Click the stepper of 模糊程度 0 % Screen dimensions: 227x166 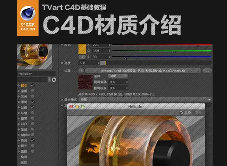tap(127, 88)
